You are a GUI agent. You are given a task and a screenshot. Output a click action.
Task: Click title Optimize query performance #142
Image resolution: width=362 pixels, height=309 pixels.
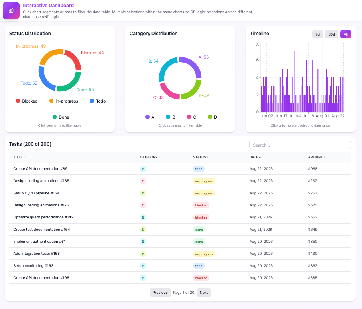pos(43,217)
